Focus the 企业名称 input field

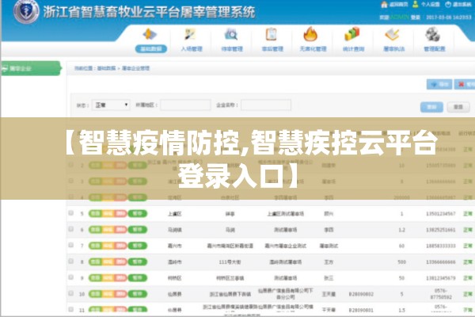[x=266, y=105]
